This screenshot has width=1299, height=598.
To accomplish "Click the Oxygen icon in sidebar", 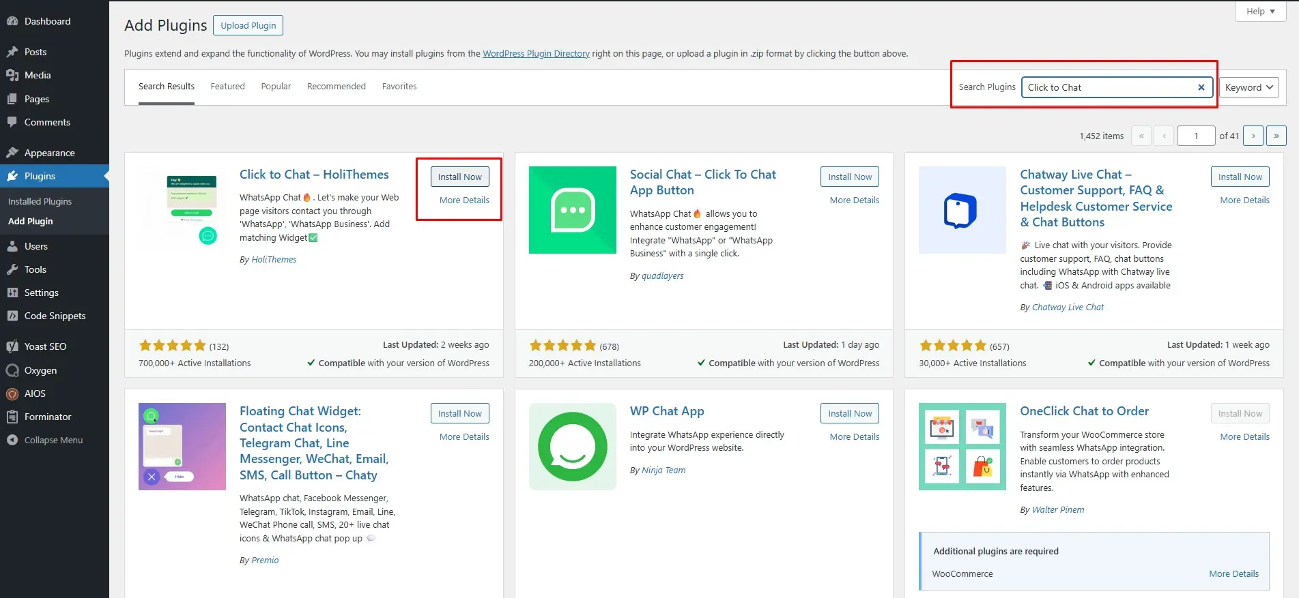I will click(12, 370).
